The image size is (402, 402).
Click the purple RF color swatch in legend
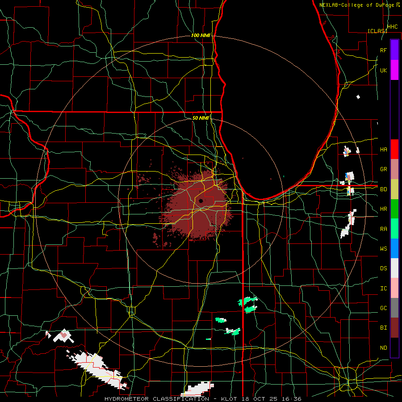tap(394, 50)
